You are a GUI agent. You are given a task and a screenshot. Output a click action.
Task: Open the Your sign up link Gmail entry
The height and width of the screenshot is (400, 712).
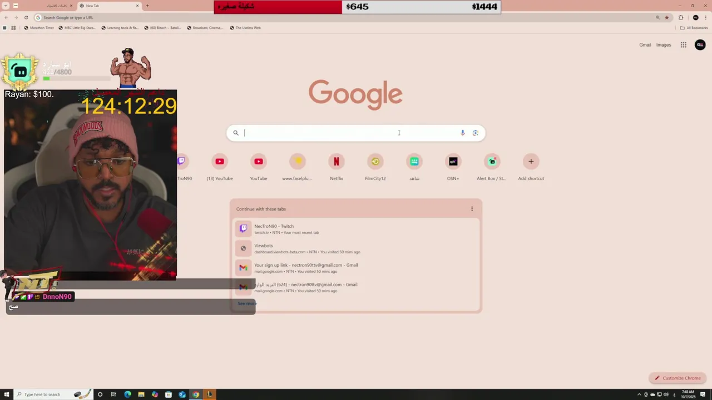[x=356, y=268]
